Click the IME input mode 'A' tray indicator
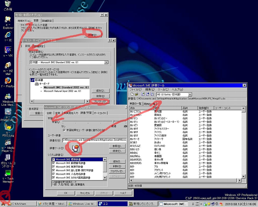The image size is (258, 207). click(x=193, y=204)
